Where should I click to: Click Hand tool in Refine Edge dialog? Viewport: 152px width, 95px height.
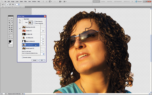click(20, 22)
